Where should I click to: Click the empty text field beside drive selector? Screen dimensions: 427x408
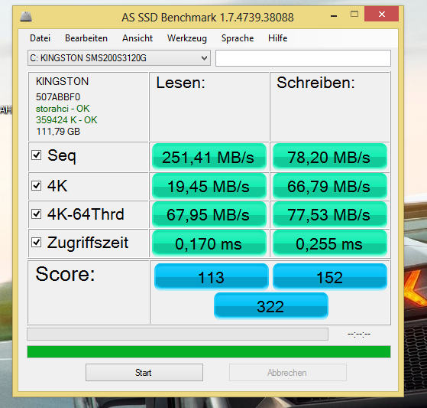coord(303,58)
